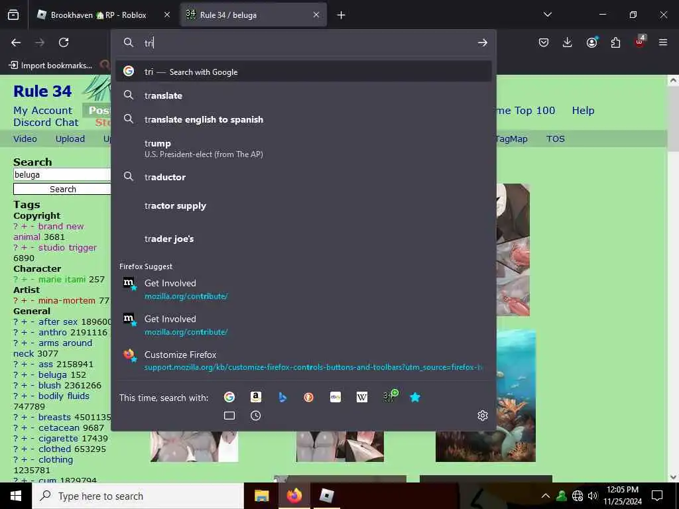Screen dimensions: 679x509
Task: Search this time with Bing icon
Action: [282, 397]
